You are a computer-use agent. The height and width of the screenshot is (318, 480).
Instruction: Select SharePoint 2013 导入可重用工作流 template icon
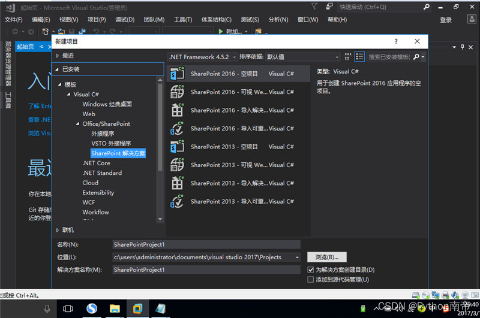click(177, 202)
